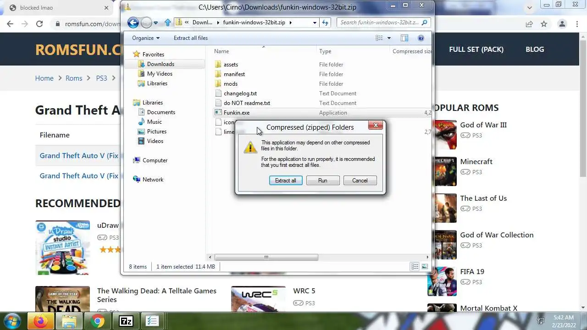Switch to large icons view in status bar
Image resolution: width=587 pixels, height=330 pixels.
coord(425,267)
